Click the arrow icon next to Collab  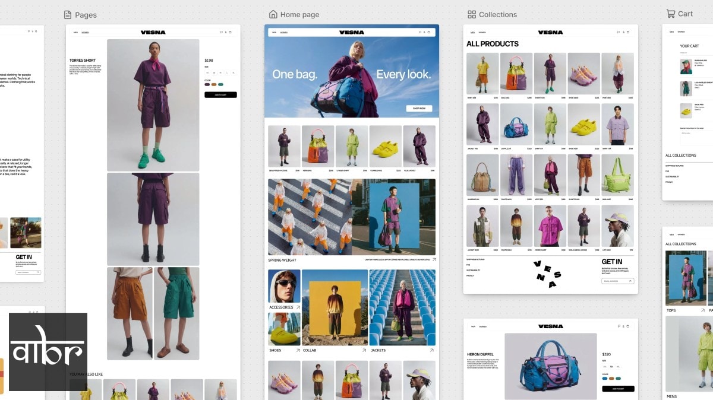pyautogui.click(x=364, y=350)
